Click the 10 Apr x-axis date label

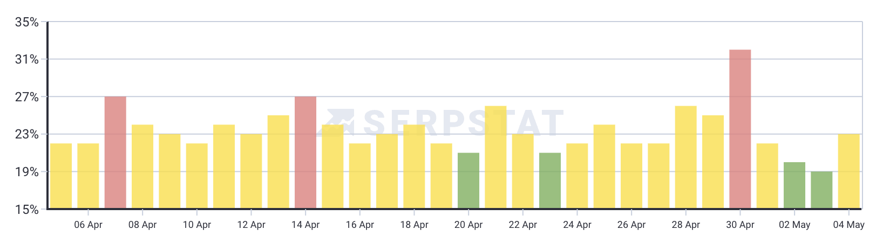point(197,225)
